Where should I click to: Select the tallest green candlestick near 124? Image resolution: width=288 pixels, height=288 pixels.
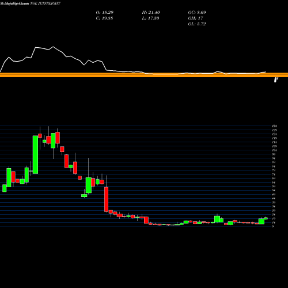click(35, 155)
